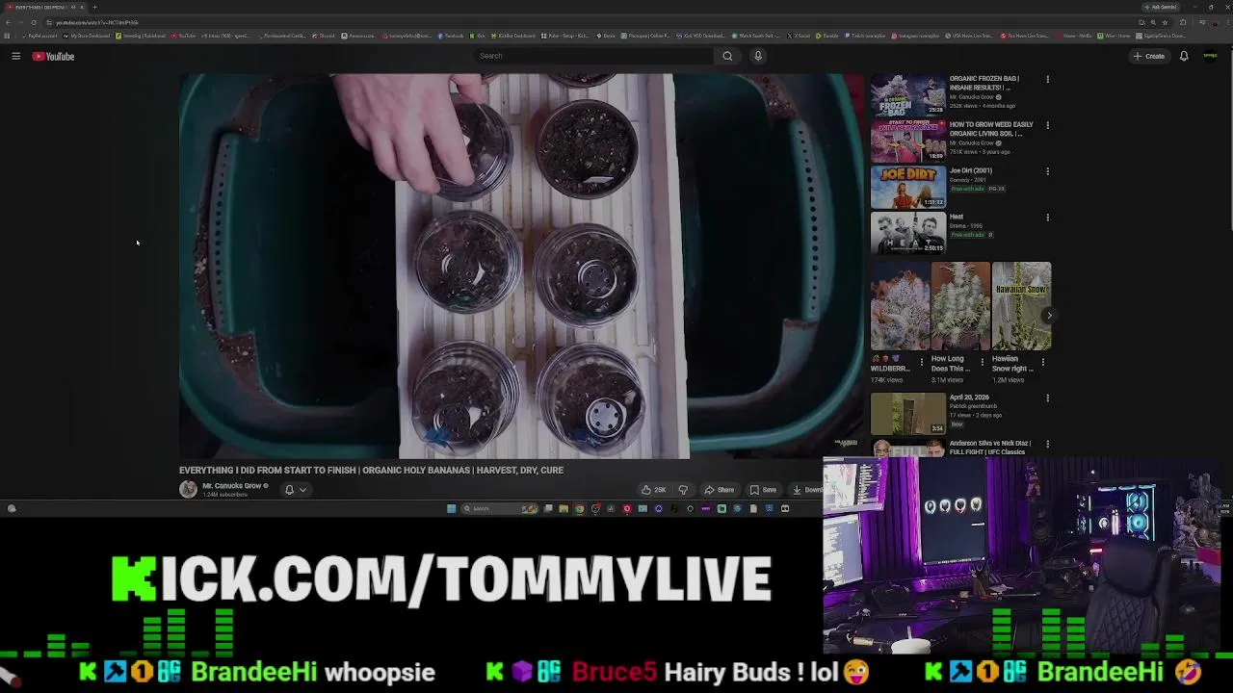The image size is (1233, 693).
Task: Open the Windows Start button in taskbar
Action: click(451, 508)
